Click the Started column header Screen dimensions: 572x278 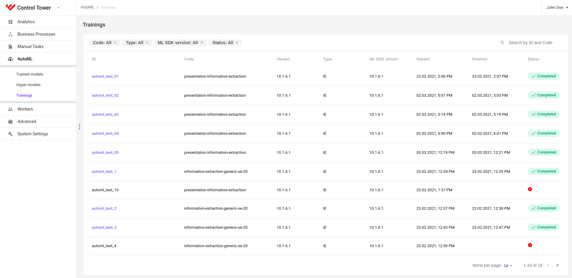pyautogui.click(x=423, y=59)
